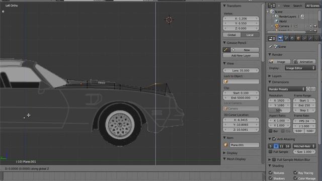The image size is (322, 181).
Task: Select the Object Data tab icon
Action: tap(316, 38)
